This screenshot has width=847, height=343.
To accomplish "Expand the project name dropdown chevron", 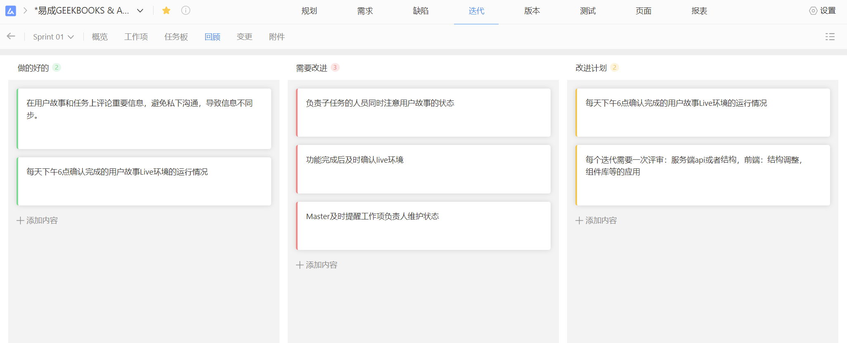I will [x=140, y=11].
